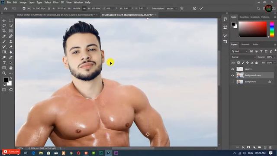Hide the Background copy layer eye

(x=232, y=75)
